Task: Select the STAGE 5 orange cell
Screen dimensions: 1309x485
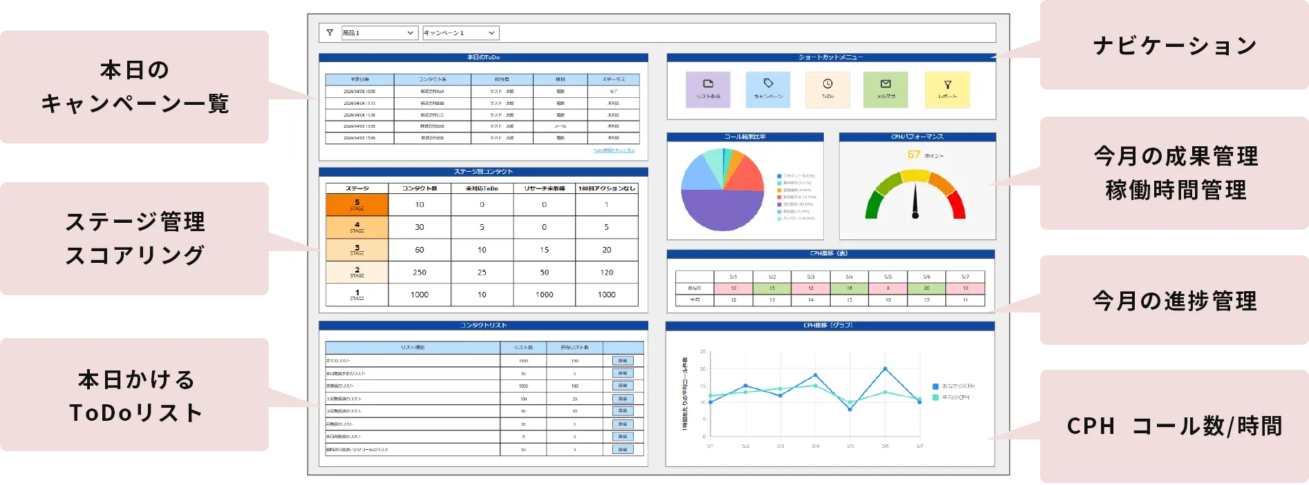Action: 357,204
